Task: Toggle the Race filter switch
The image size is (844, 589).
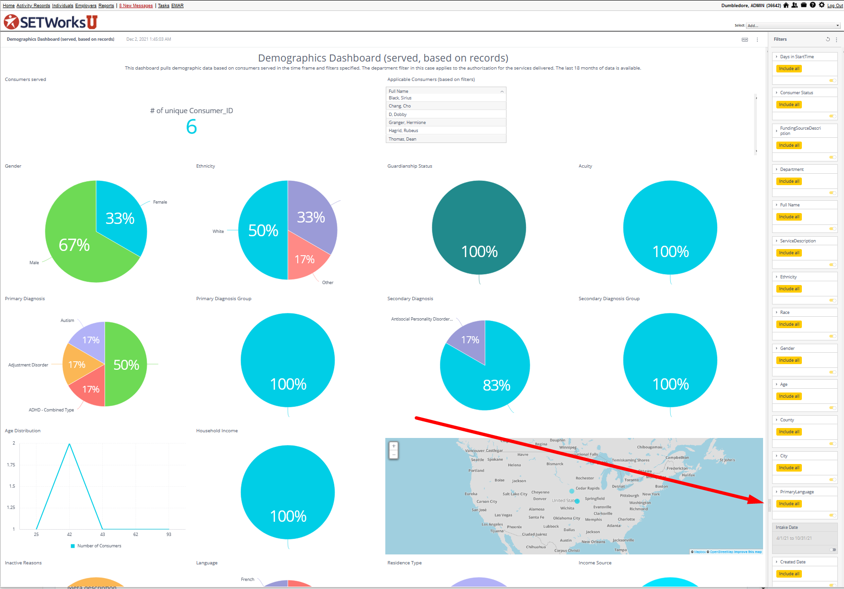Action: (x=833, y=336)
